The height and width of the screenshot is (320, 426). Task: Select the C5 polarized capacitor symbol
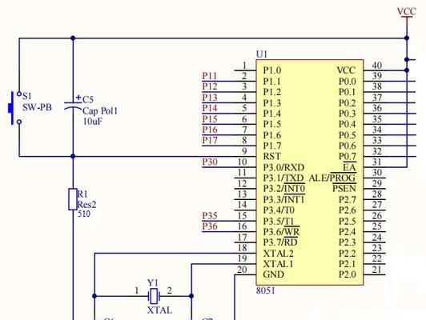click(73, 105)
